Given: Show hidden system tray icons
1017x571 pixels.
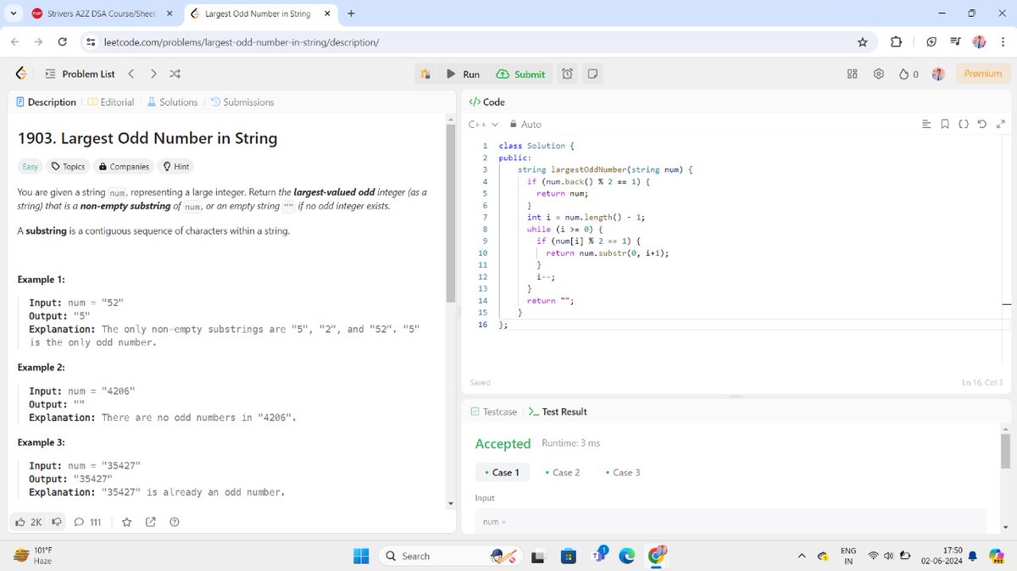Looking at the screenshot, I should (802, 556).
